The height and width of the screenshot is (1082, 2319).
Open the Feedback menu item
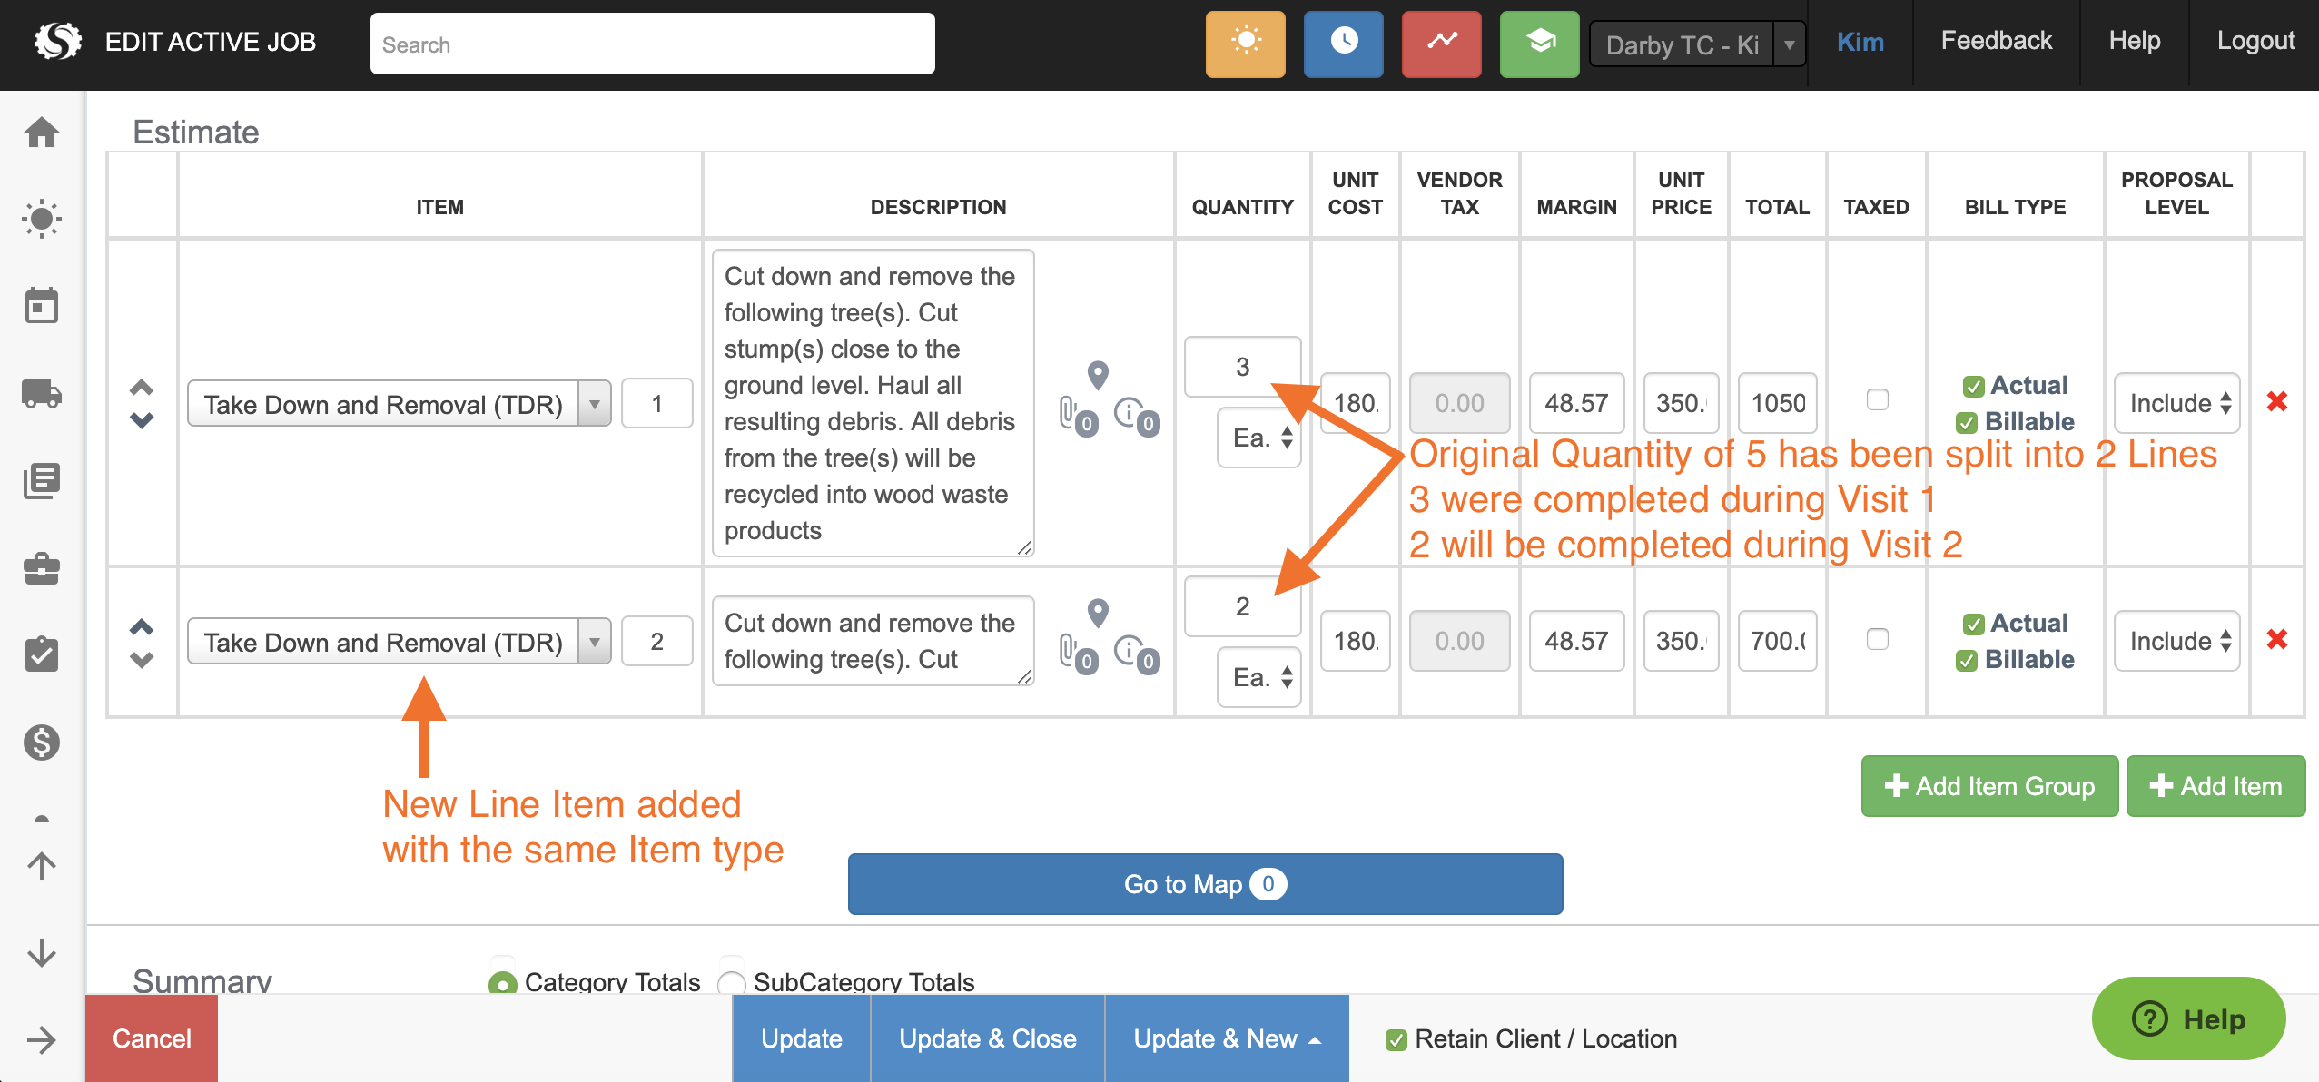pyautogui.click(x=1996, y=41)
